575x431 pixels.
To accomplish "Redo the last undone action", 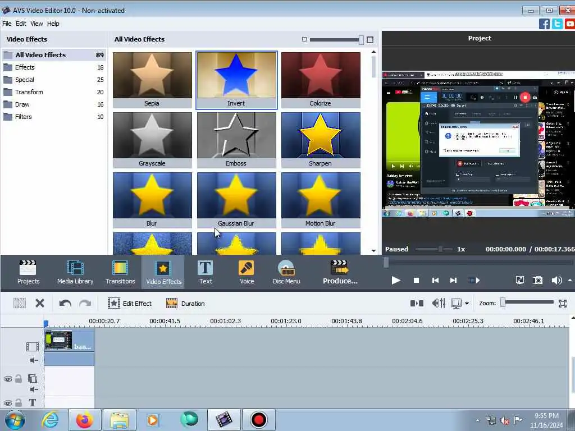I will [x=85, y=304].
